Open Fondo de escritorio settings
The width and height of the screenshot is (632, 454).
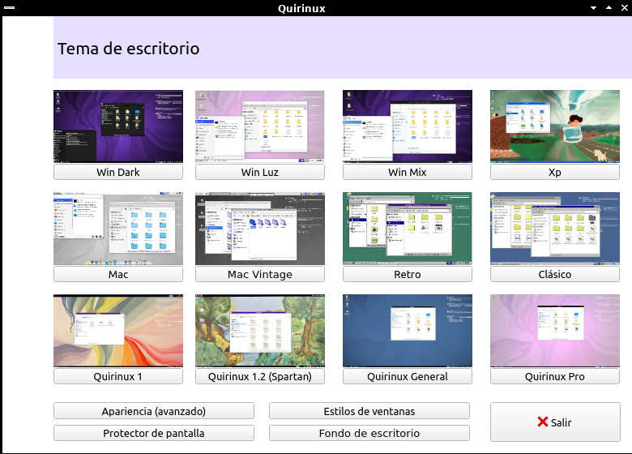tap(369, 433)
